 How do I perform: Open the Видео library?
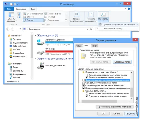click(x=14, y=67)
